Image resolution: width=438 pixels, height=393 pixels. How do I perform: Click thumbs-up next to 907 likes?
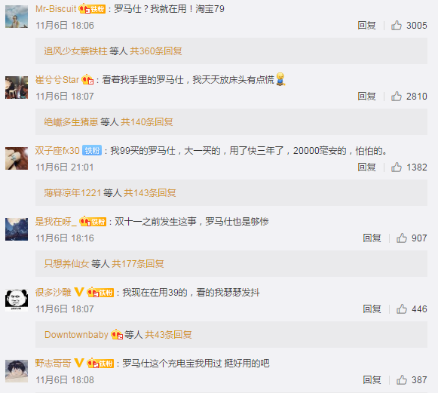click(x=401, y=238)
